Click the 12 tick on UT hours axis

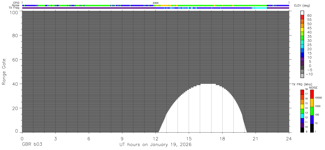click(155, 138)
